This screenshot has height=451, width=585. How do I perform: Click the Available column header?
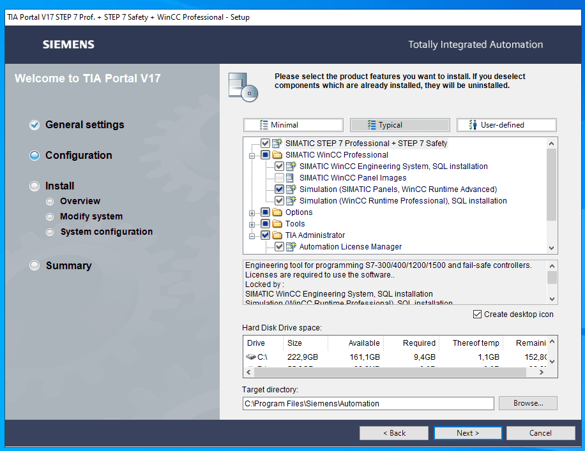point(356,343)
